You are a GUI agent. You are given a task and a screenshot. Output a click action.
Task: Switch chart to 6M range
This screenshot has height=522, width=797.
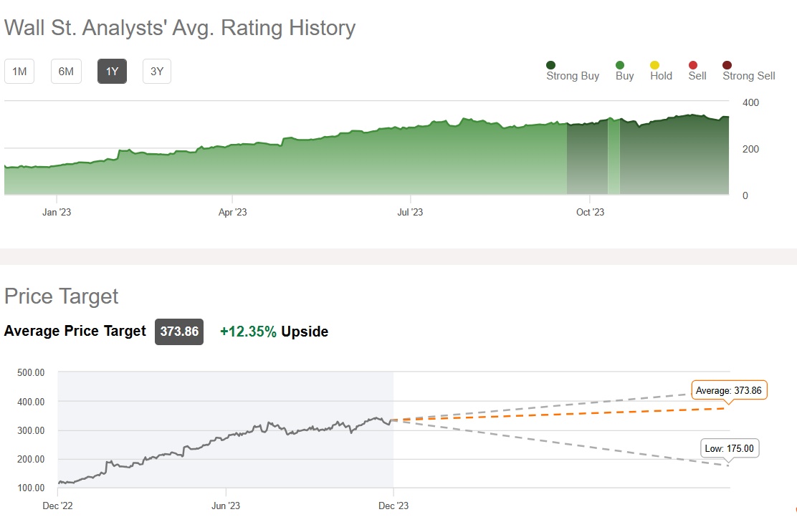point(66,72)
